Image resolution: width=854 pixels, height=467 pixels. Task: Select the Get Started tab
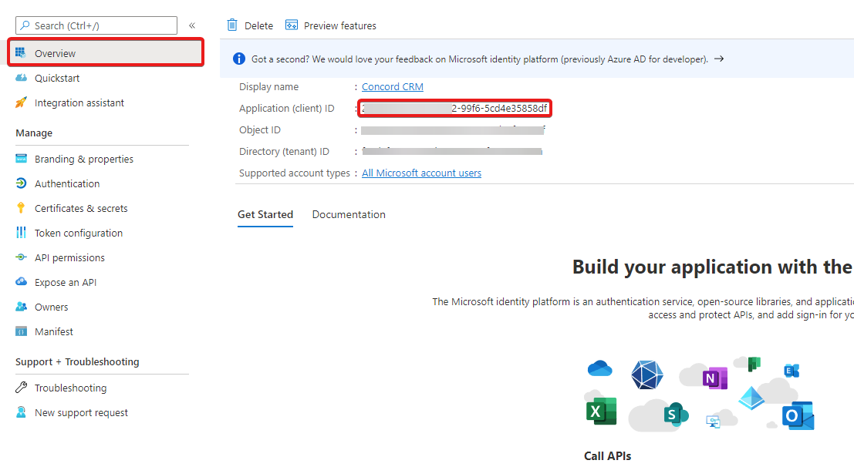click(x=265, y=214)
